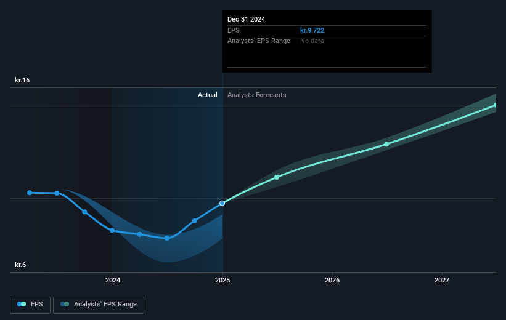
Task: Click the mid-2025 forecast EPS point
Action: click(x=277, y=177)
